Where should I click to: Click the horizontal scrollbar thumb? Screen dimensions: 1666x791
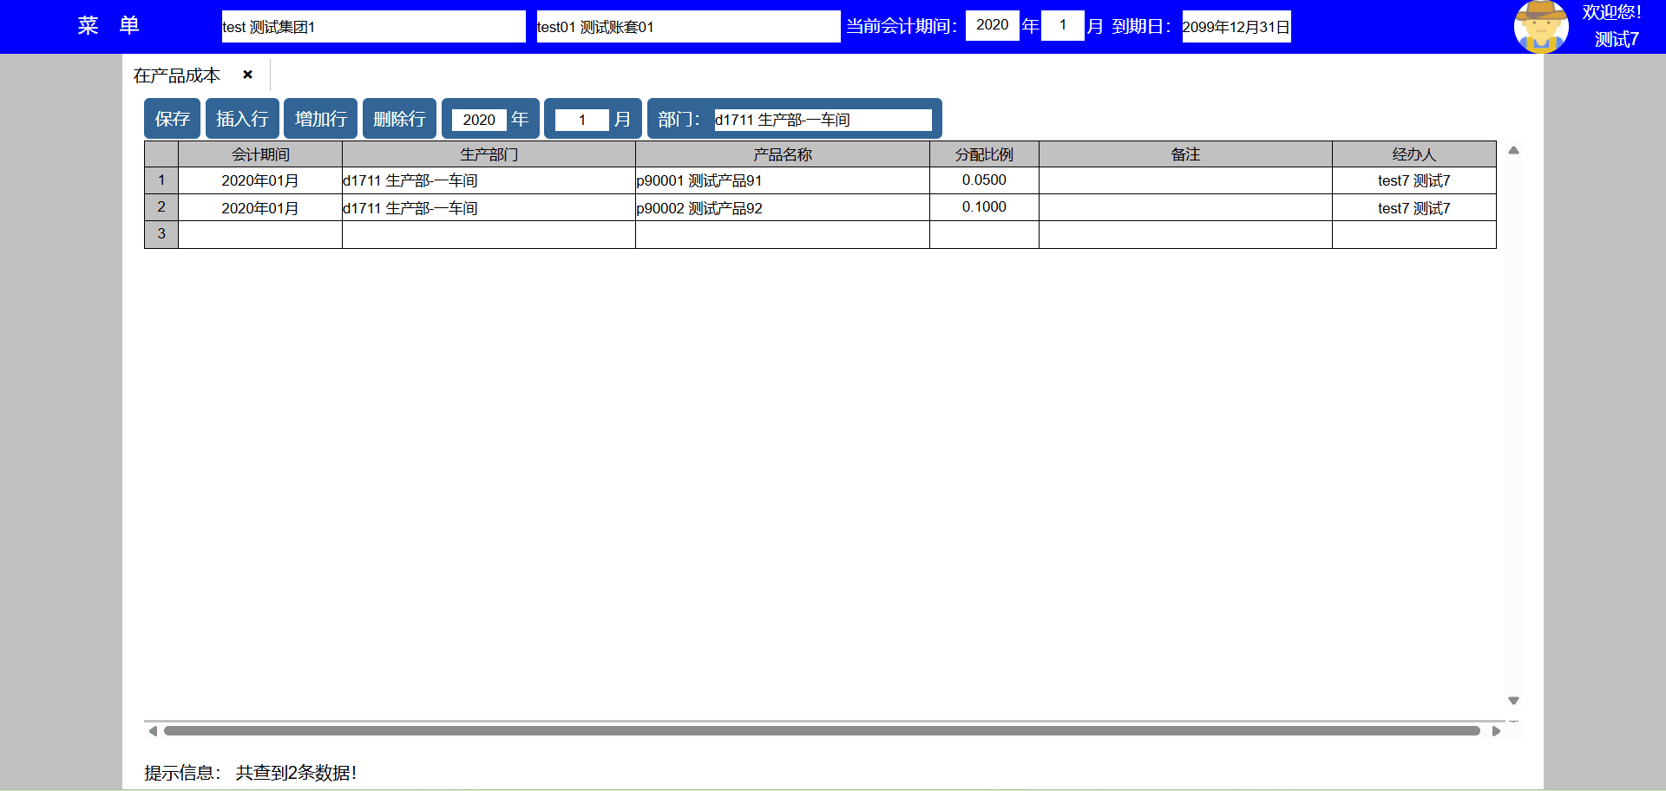pos(821,731)
